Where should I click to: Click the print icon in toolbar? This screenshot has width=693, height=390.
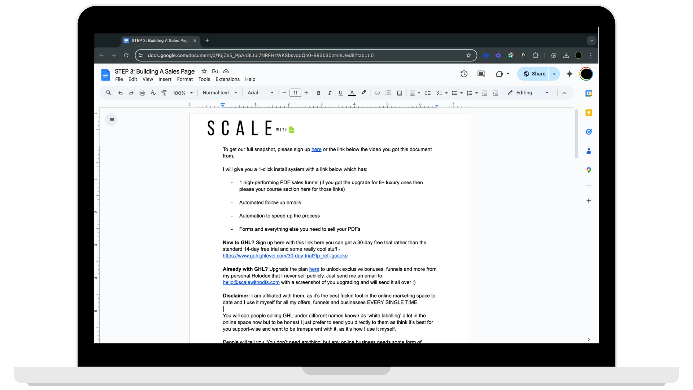pyautogui.click(x=142, y=93)
